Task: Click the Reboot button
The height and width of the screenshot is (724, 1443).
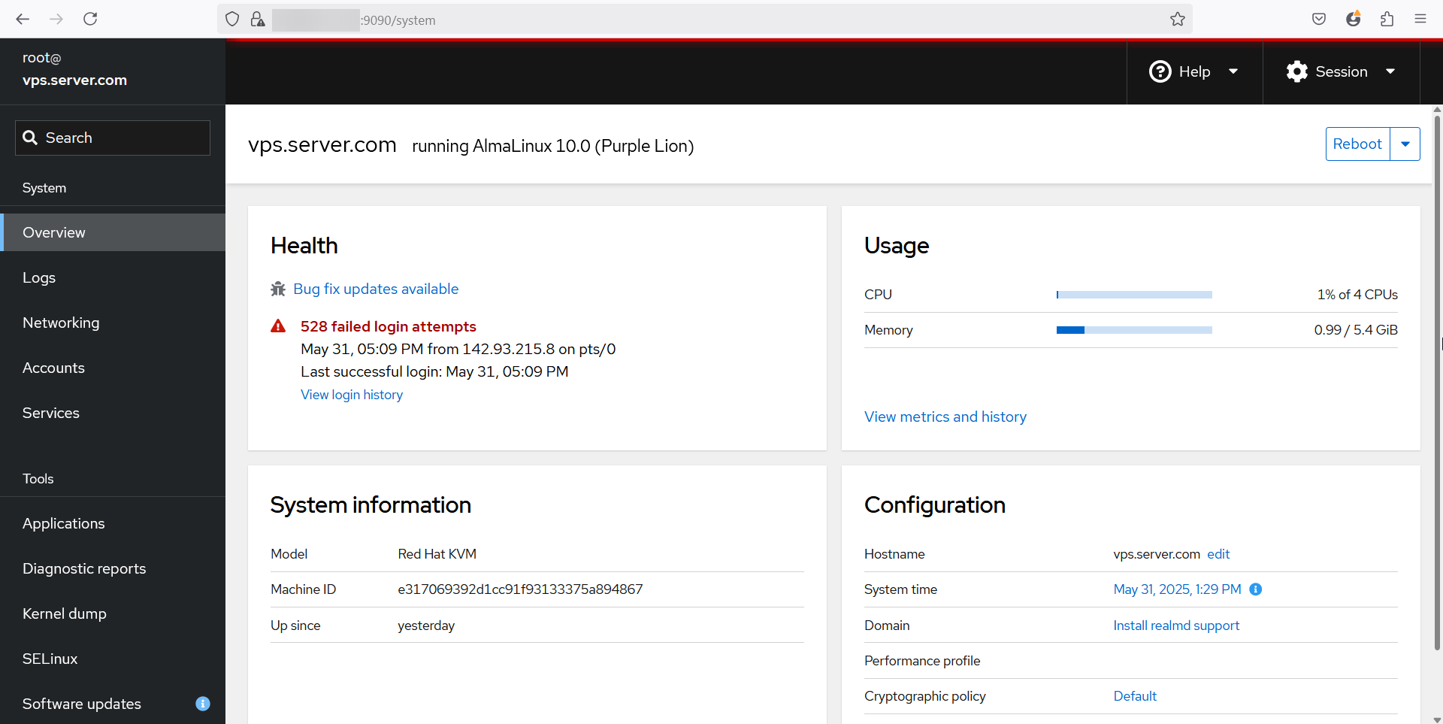Action: tap(1357, 144)
